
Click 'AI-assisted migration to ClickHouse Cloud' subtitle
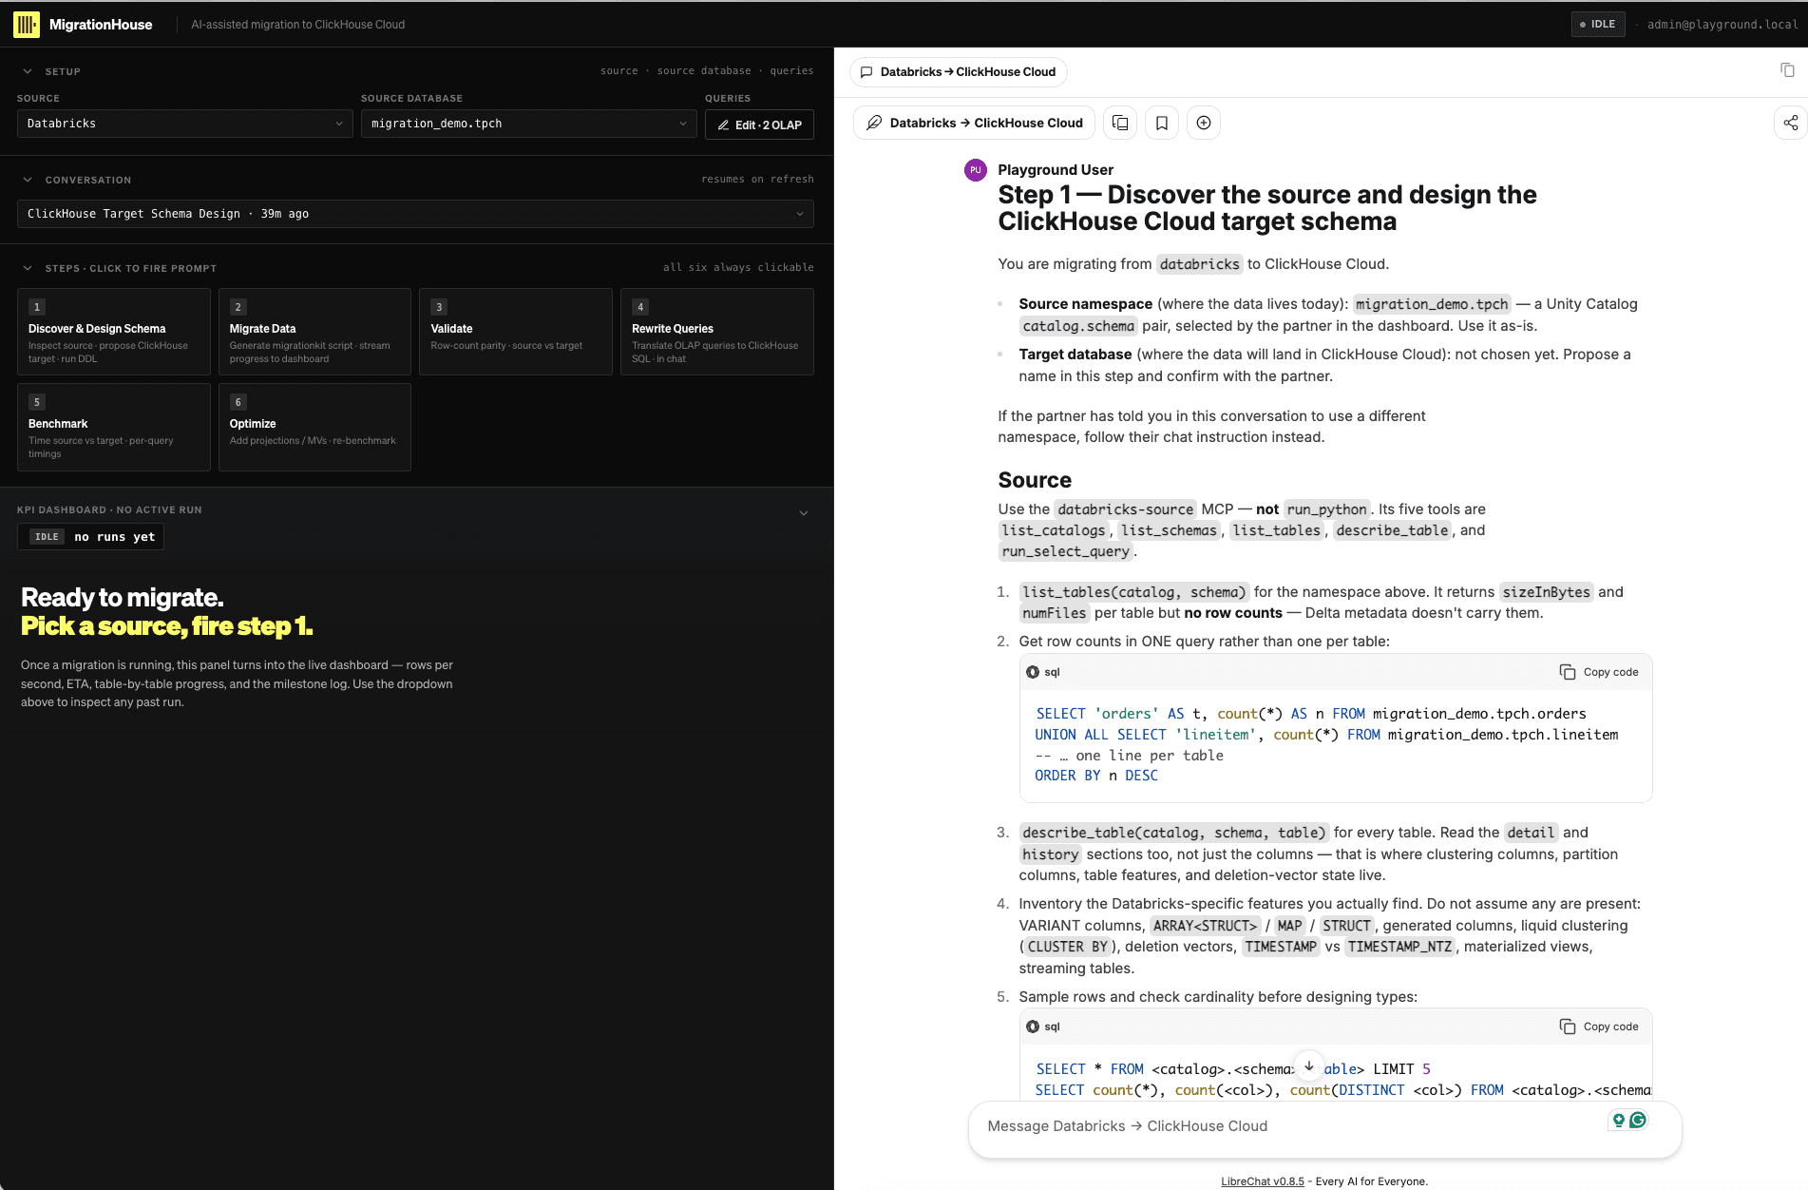pos(297,25)
